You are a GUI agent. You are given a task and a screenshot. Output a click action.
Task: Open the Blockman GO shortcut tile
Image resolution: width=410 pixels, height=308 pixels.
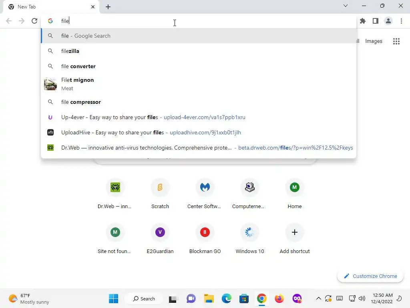tap(205, 239)
